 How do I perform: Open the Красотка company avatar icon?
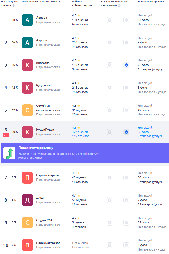pyautogui.click(x=27, y=65)
